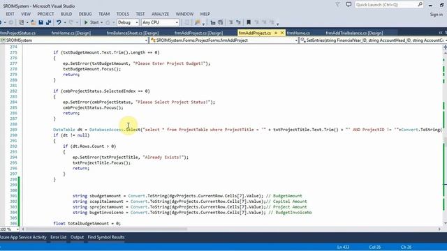Expand the SROIMSystem project navigation dropdown
Screen dimensions: 447x251
click(x=146, y=40)
